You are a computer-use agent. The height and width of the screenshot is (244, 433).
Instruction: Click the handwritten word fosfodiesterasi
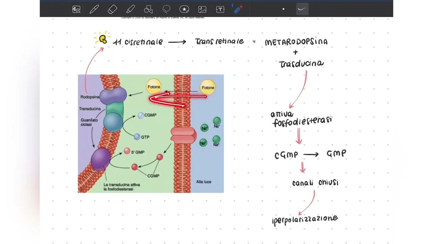pyautogui.click(x=302, y=121)
